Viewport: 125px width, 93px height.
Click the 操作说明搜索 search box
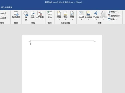[6, 7]
